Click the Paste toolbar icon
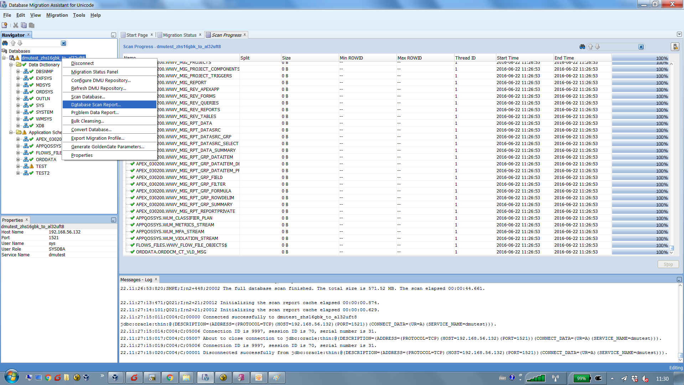The height and width of the screenshot is (385, 684). coord(32,25)
